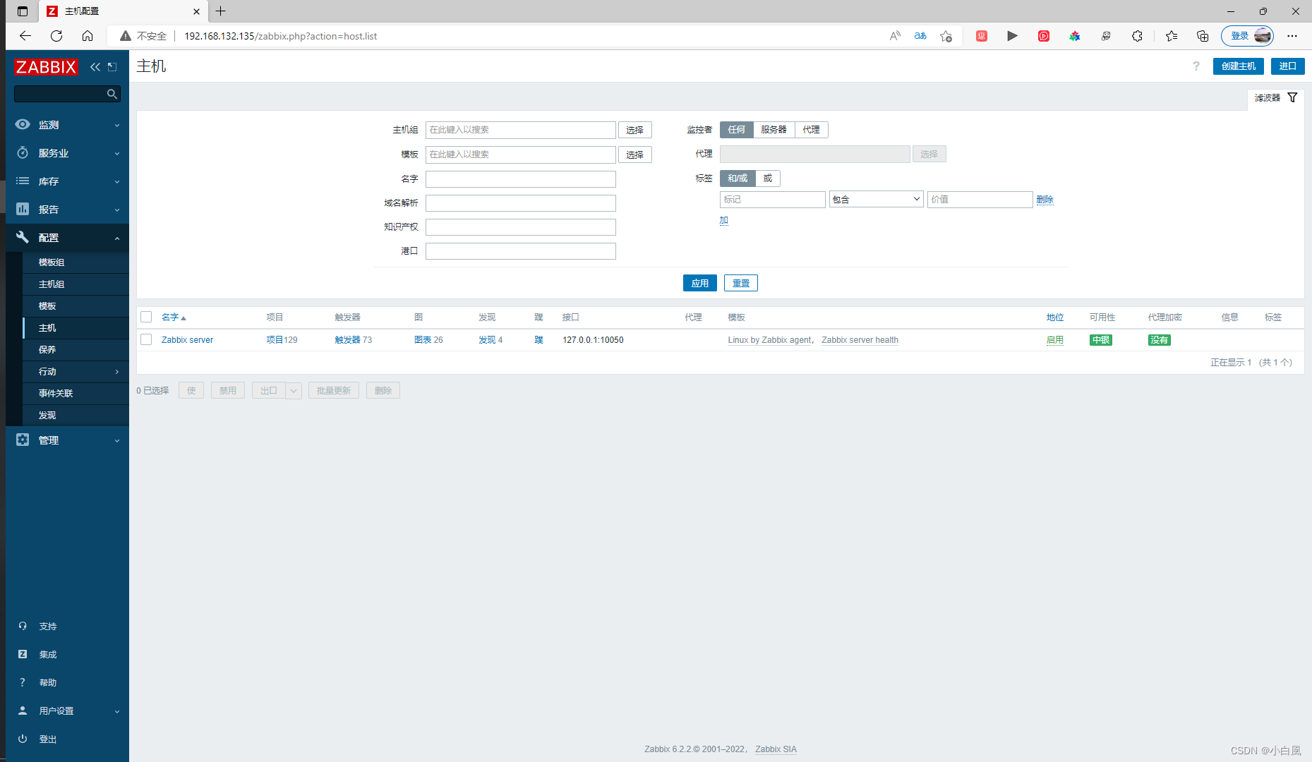Select 代理 in the 监控者 filter
Image resolution: width=1312 pixels, height=762 pixels.
[812, 130]
